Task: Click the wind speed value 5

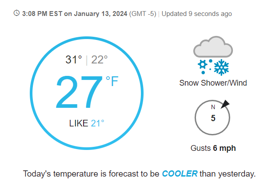Action: click(213, 118)
